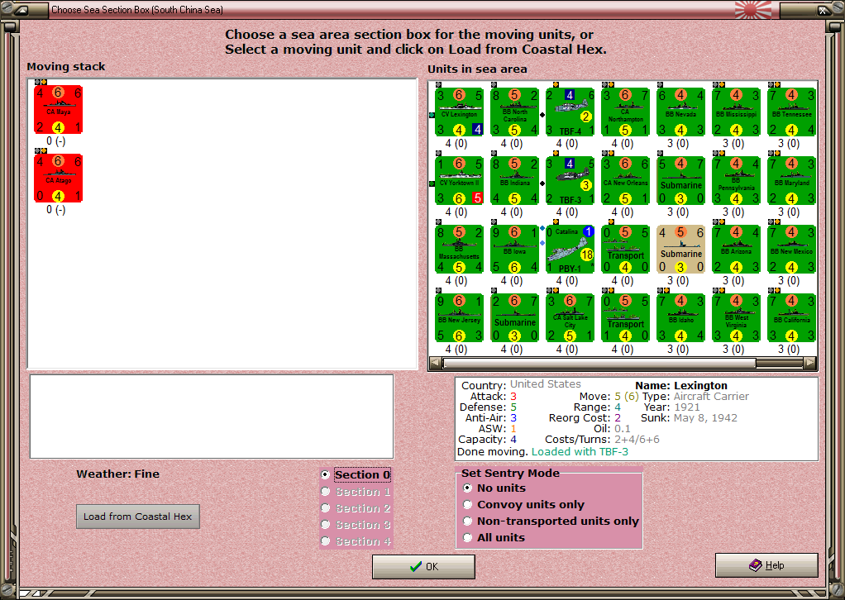Click the sea area scrollbar right arrow
The height and width of the screenshot is (600, 845).
click(x=810, y=364)
